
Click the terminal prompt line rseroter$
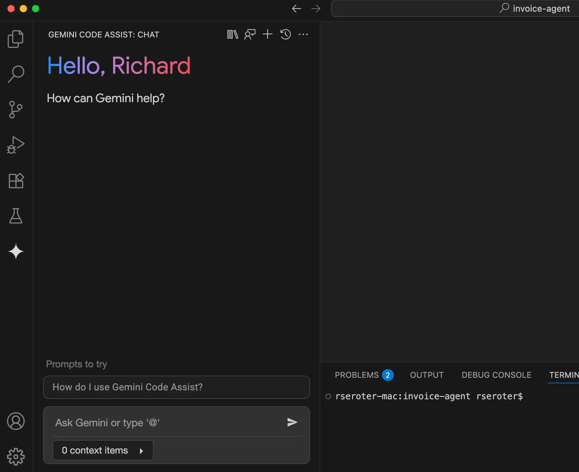pyautogui.click(x=429, y=396)
